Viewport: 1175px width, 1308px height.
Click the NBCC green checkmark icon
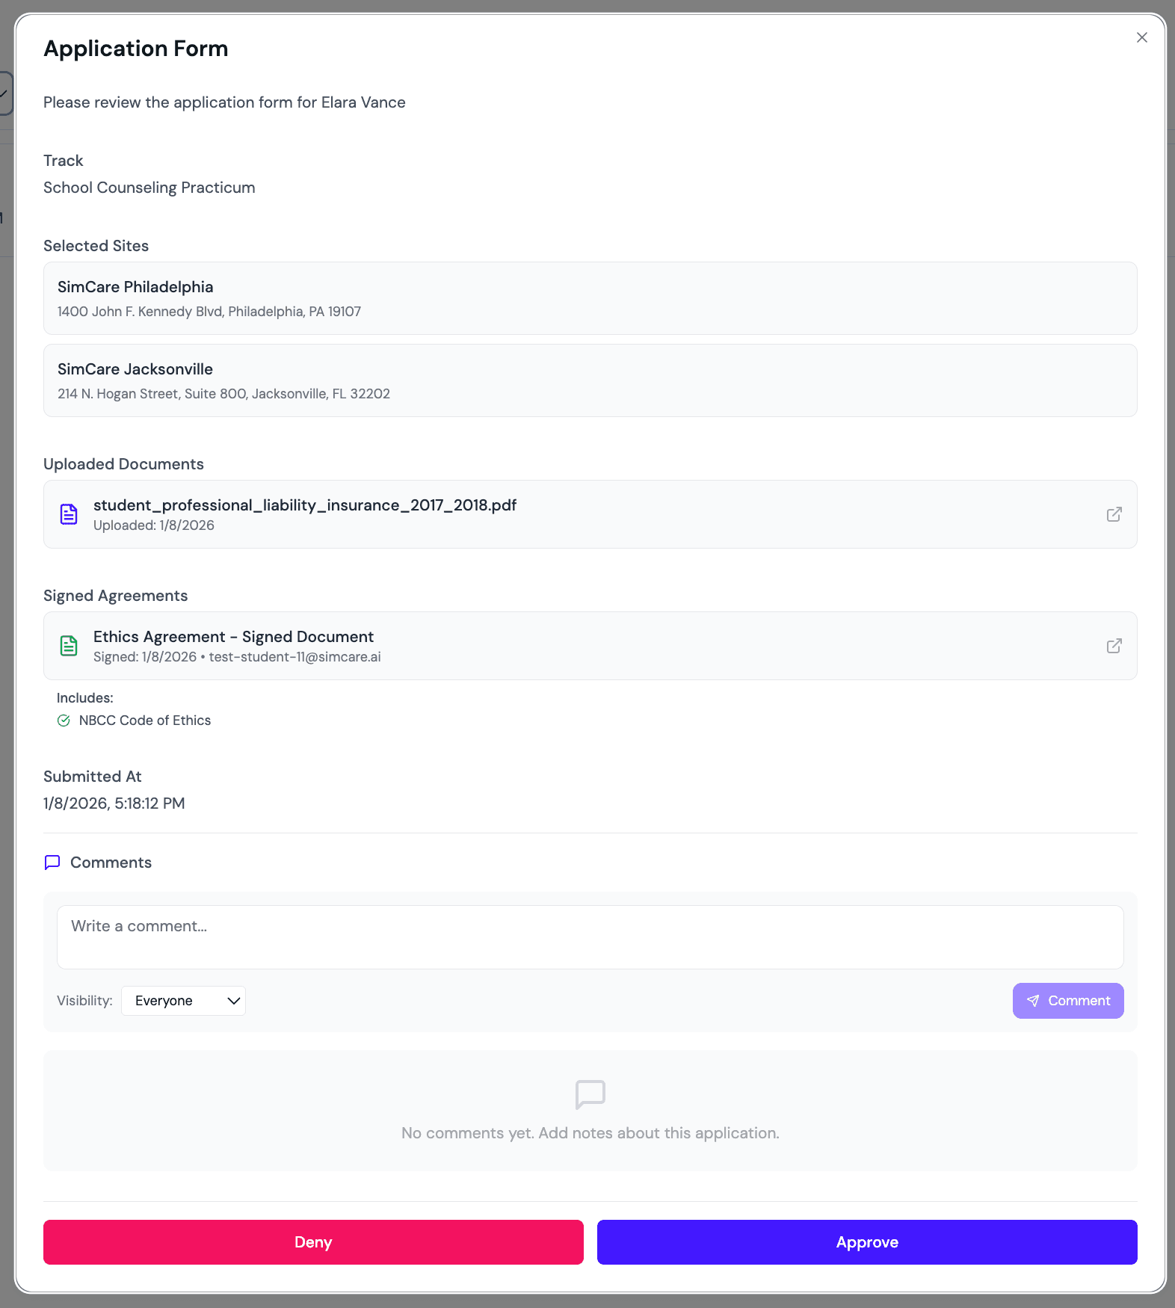(x=64, y=721)
